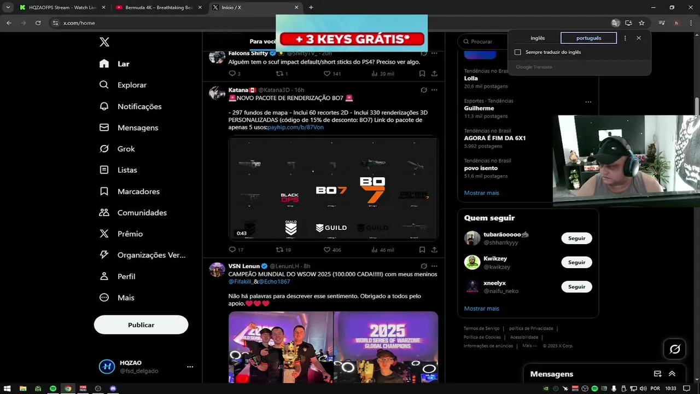Bookmark the Katana post
Screen dimensions: 700x394
click(422, 250)
